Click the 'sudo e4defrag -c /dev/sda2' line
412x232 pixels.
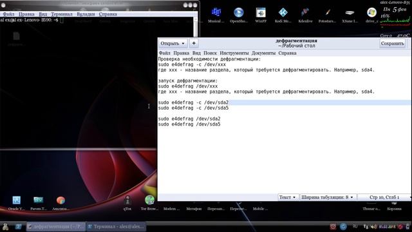tap(193, 102)
